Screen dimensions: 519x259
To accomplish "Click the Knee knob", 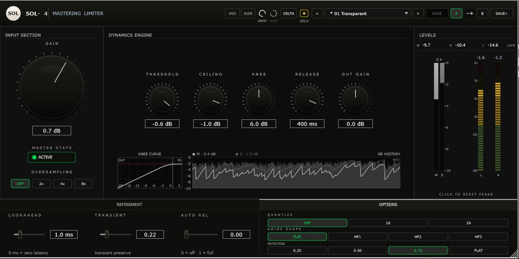I will click(259, 99).
